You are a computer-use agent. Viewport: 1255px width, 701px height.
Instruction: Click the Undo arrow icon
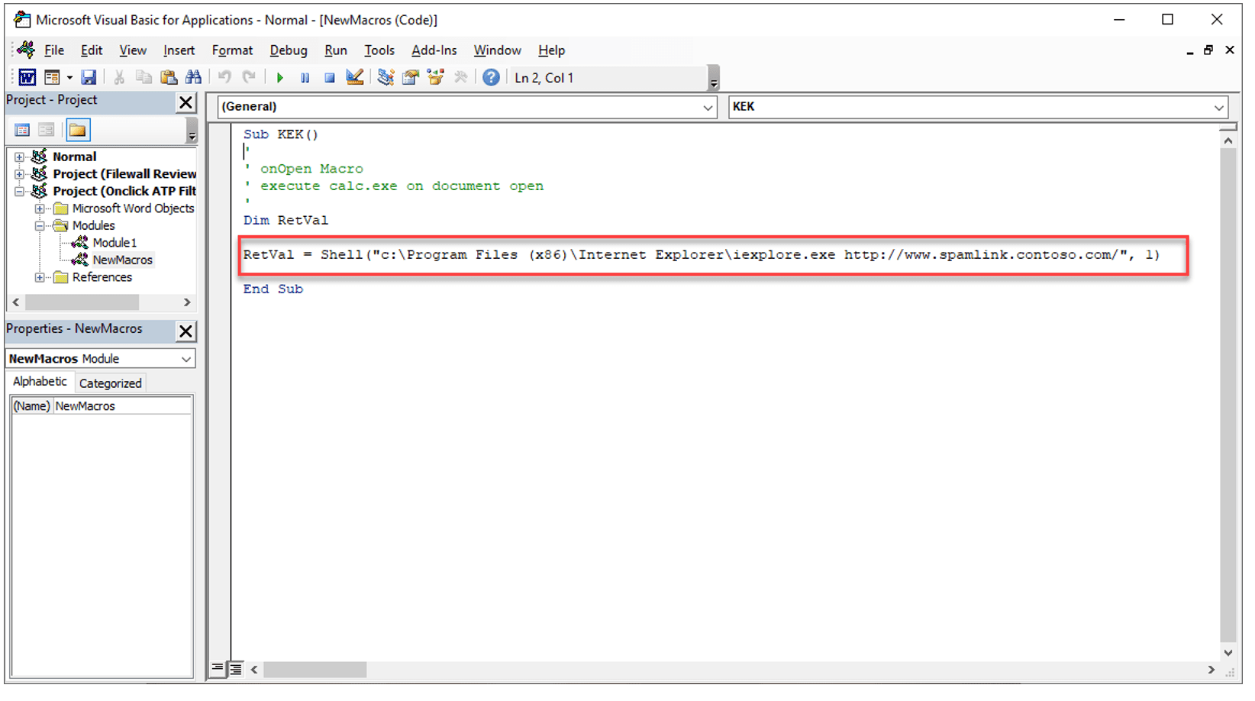(224, 78)
